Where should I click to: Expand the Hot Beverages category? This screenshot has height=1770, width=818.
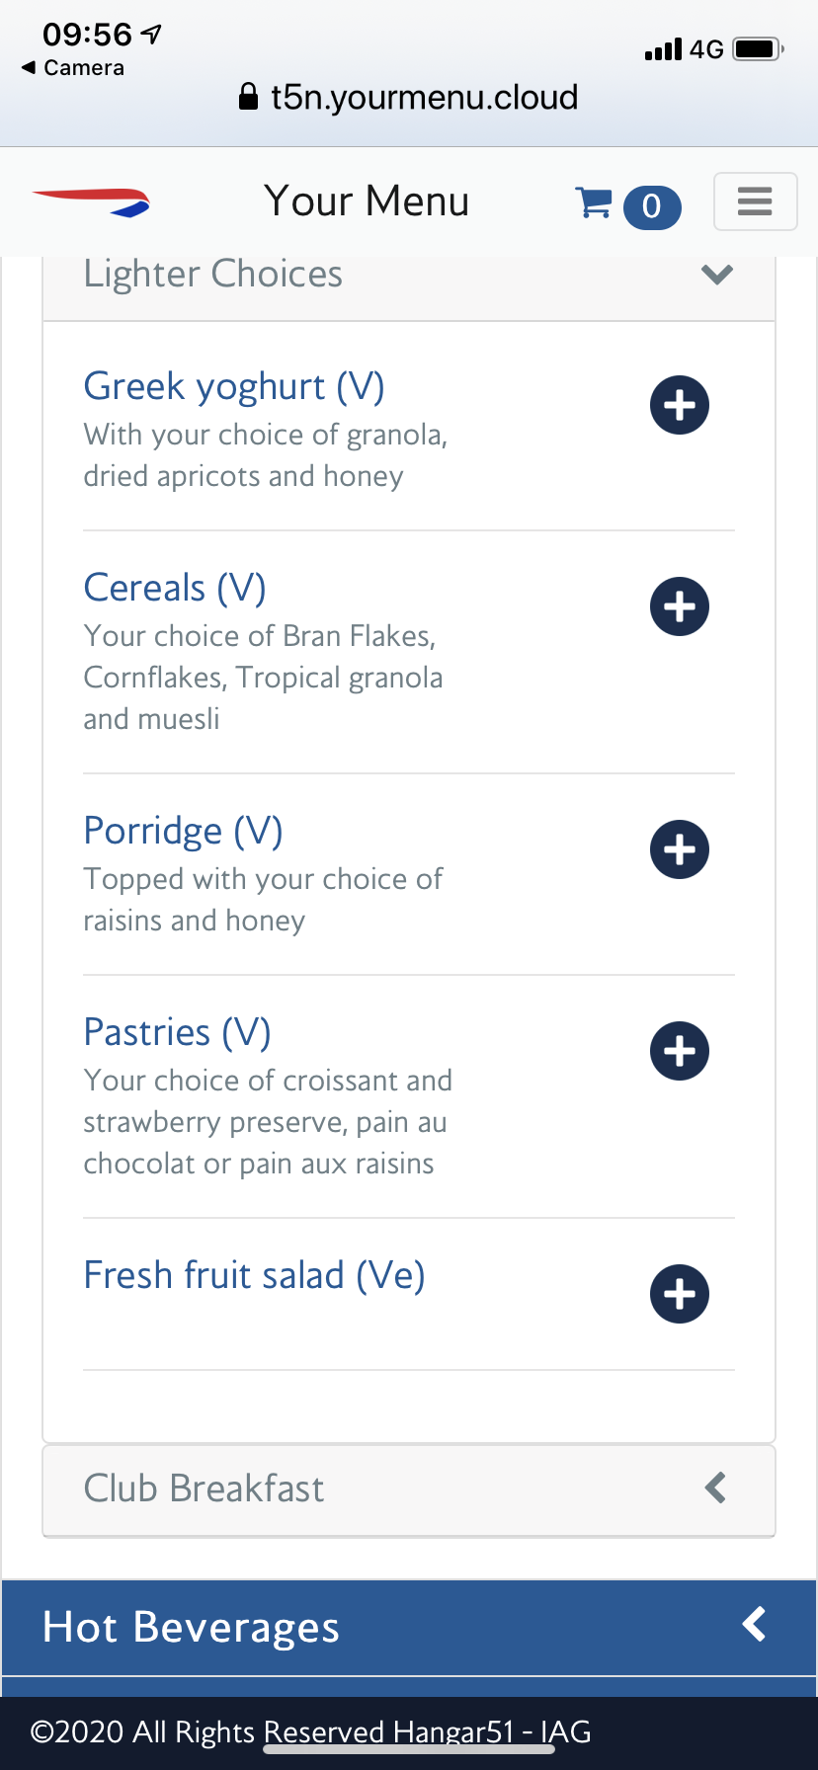coord(408,1627)
